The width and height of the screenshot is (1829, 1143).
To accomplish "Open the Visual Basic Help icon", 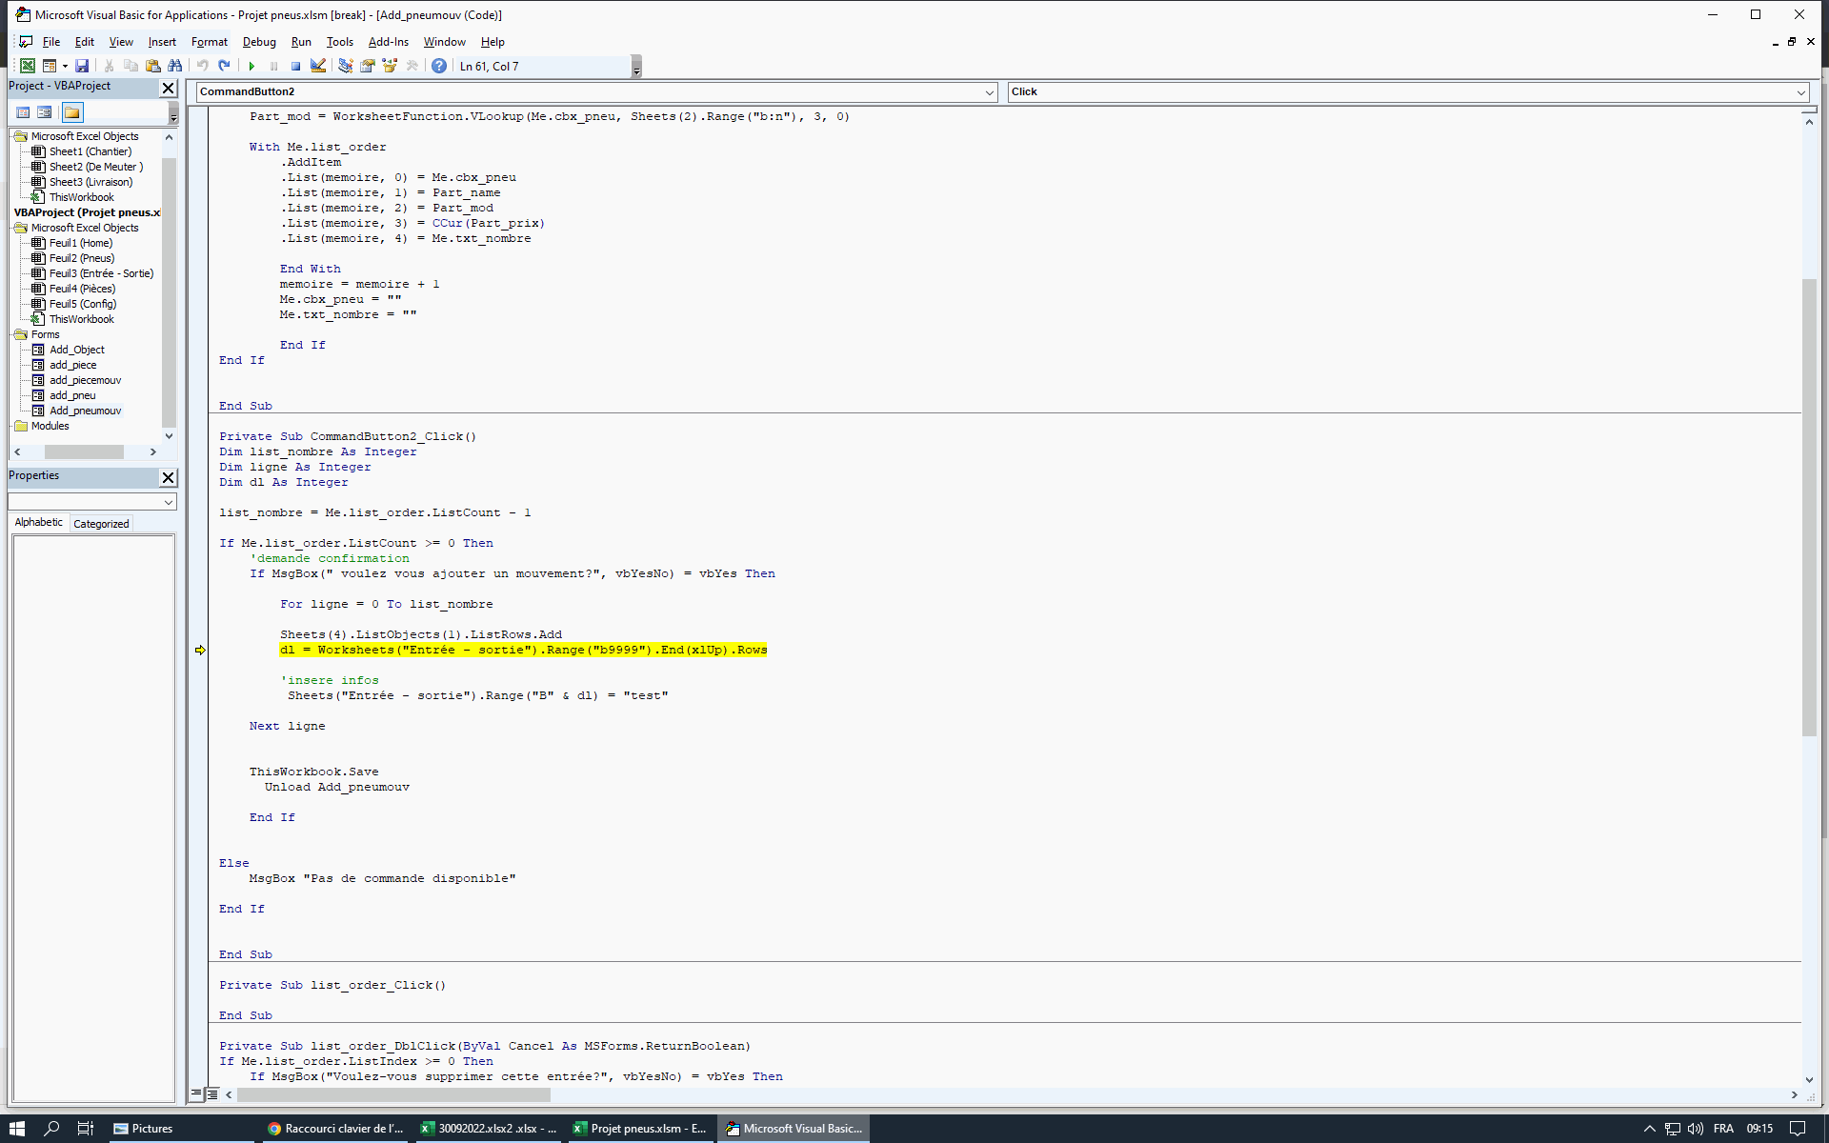I will pyautogui.click(x=438, y=66).
